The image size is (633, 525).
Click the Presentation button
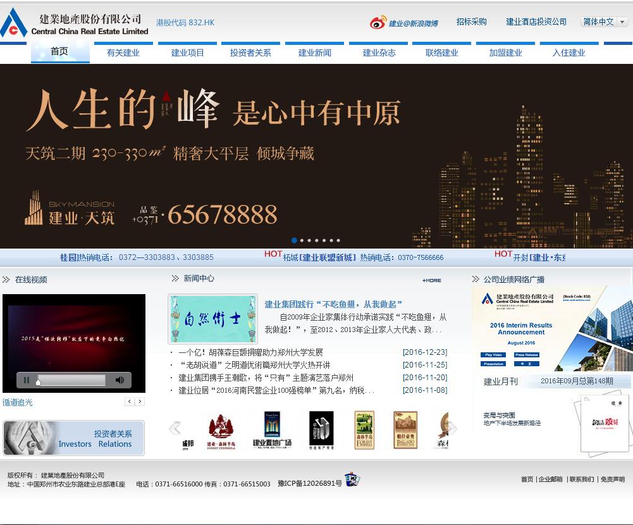tap(493, 364)
